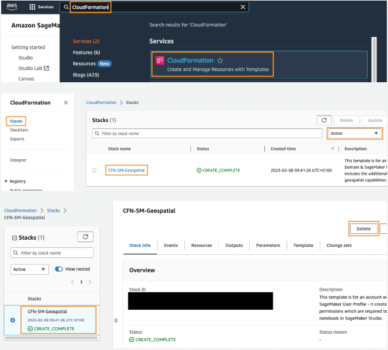Select Blogs (429) search category

(86, 75)
